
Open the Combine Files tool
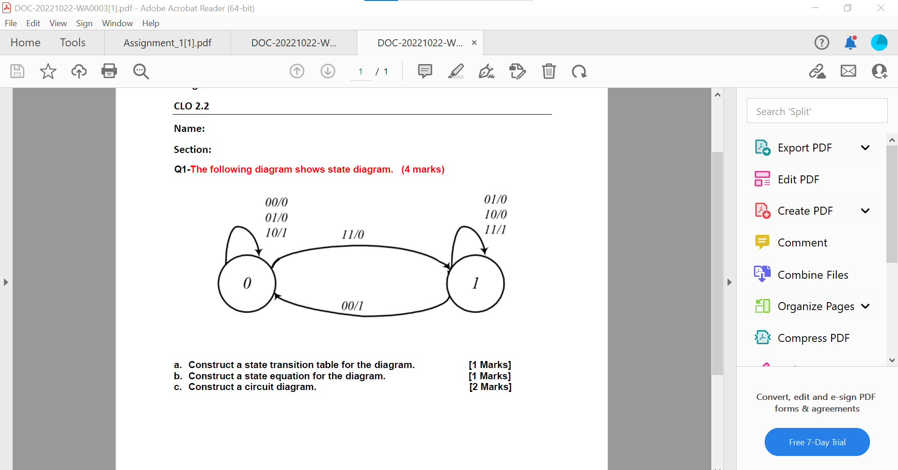click(x=813, y=275)
